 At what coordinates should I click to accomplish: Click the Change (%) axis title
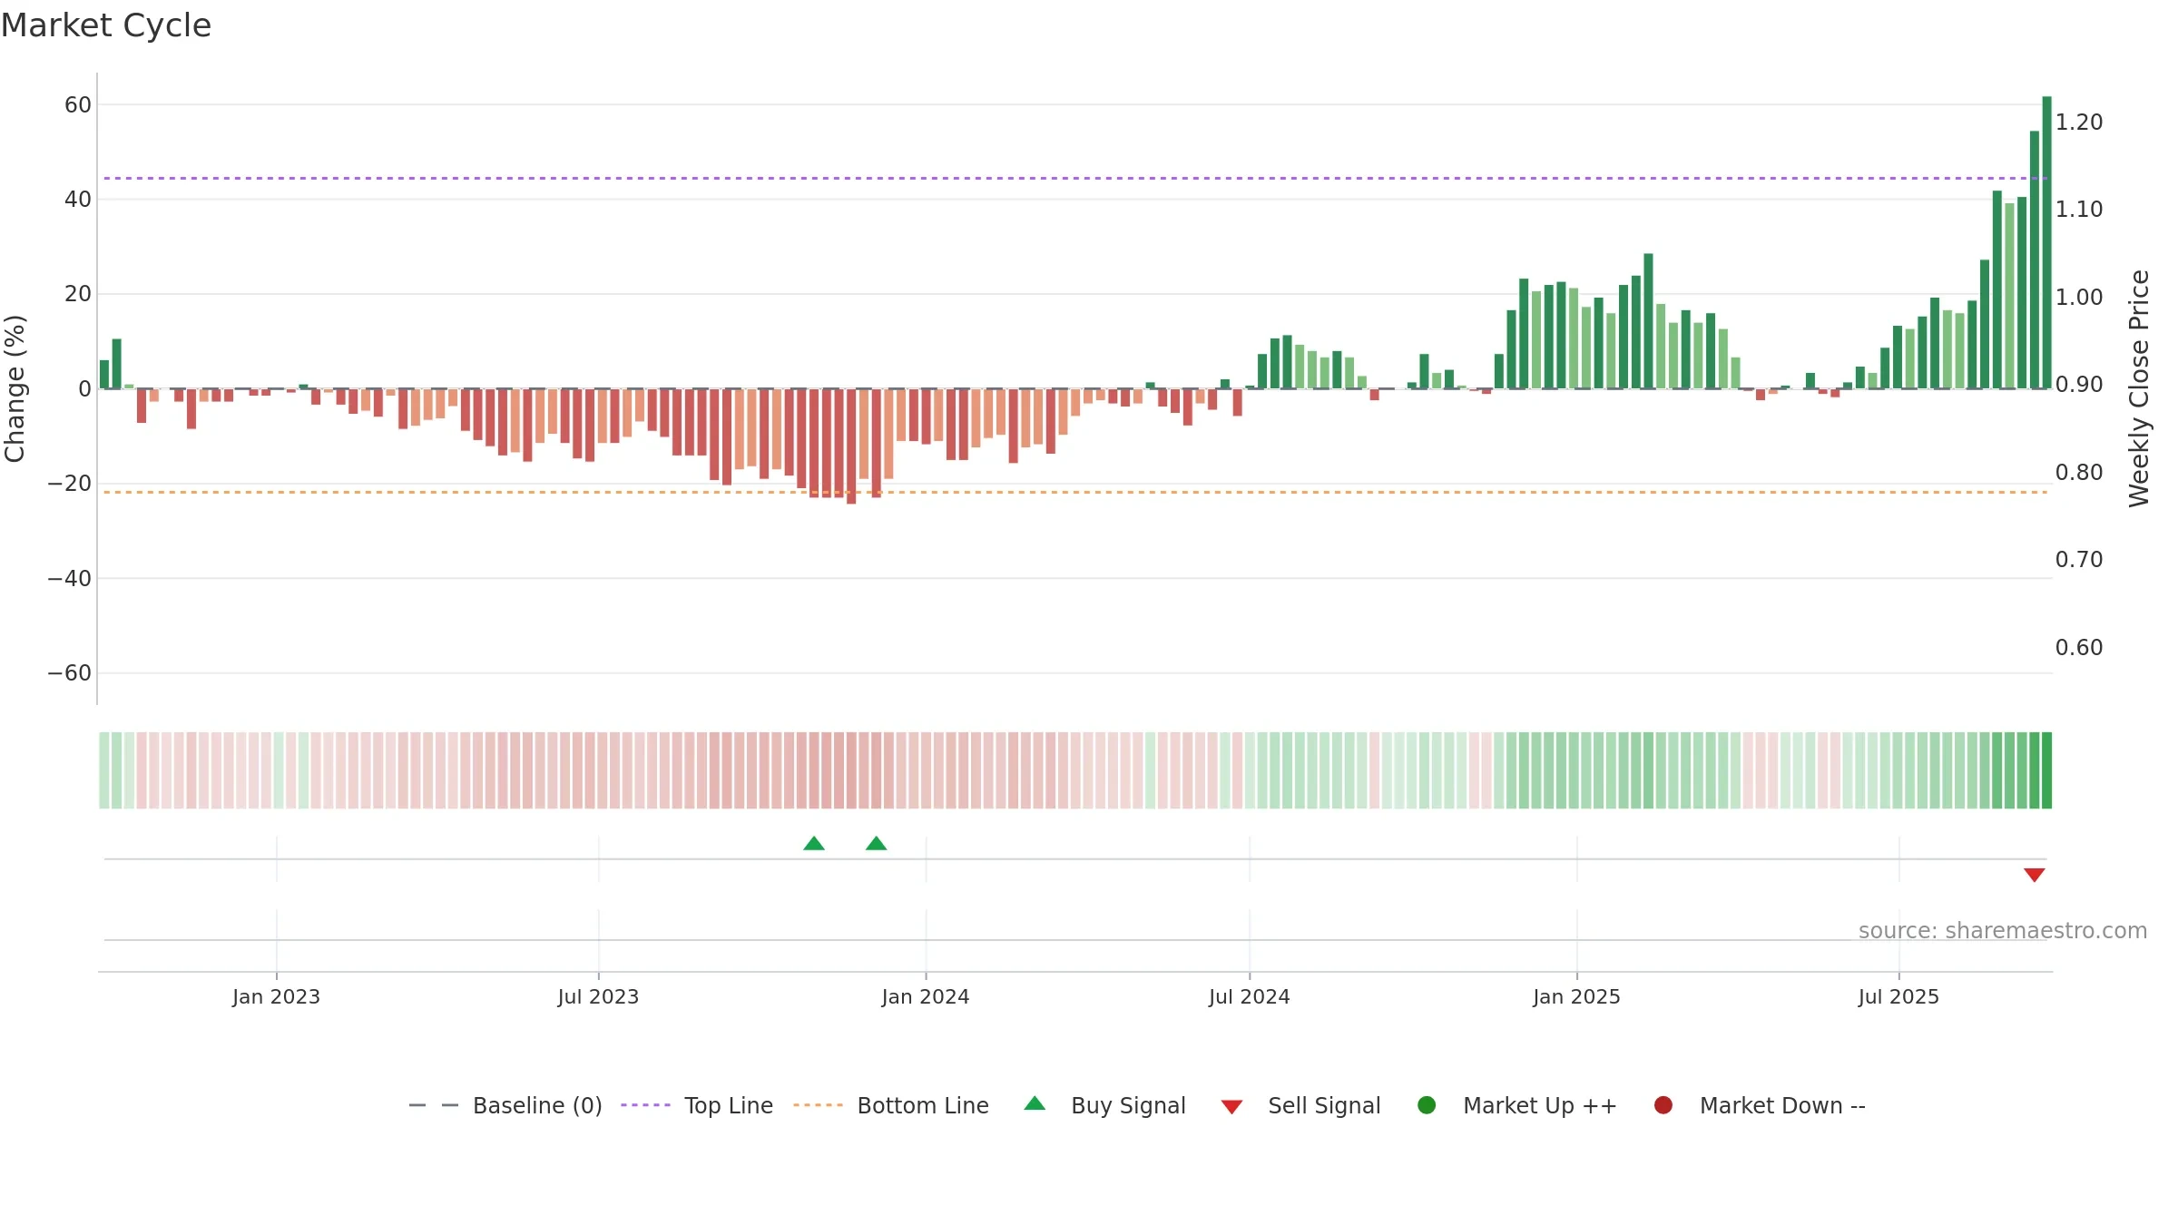click(x=15, y=388)
